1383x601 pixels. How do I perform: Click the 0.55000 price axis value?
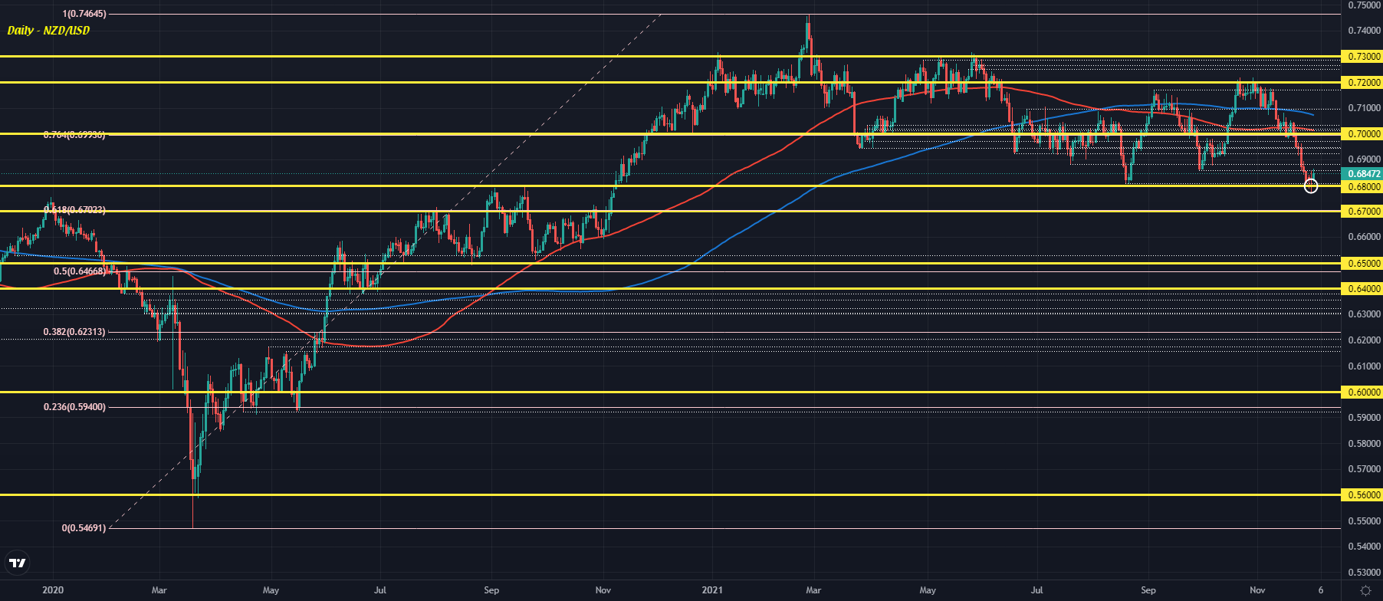tap(1364, 521)
